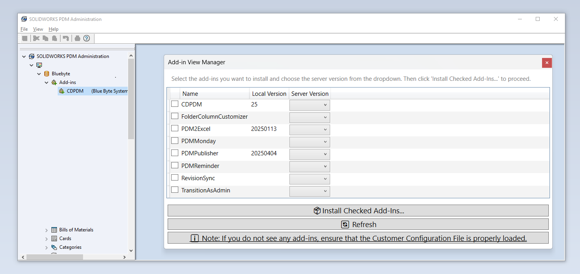Expand the Categories node chevron
The height and width of the screenshot is (274, 580).
click(x=47, y=248)
